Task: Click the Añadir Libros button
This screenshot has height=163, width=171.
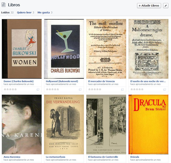Action: [149, 6]
